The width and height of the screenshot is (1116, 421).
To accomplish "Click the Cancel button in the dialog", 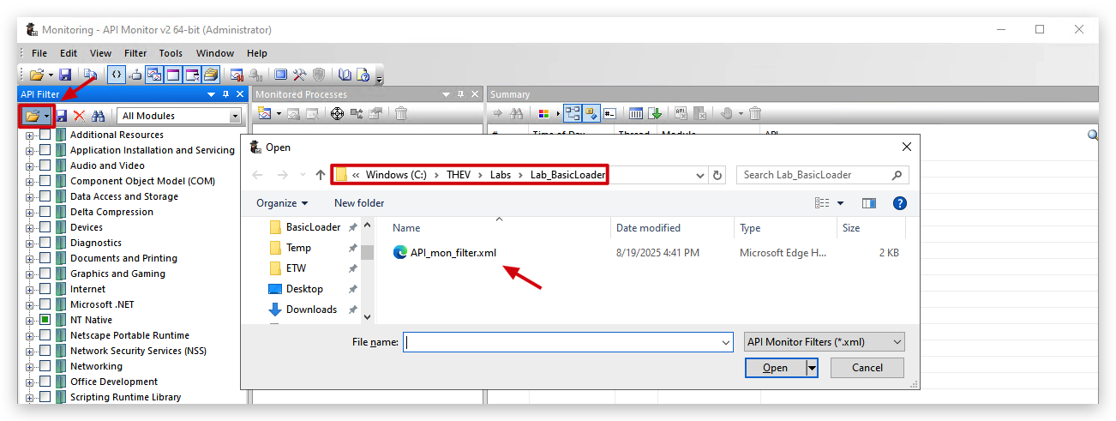I will 867,368.
